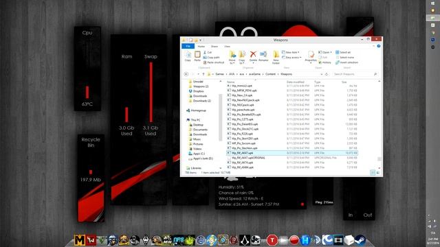Open the Copy to dropdown
This screenshot has height=247, width=440.
pos(242,58)
